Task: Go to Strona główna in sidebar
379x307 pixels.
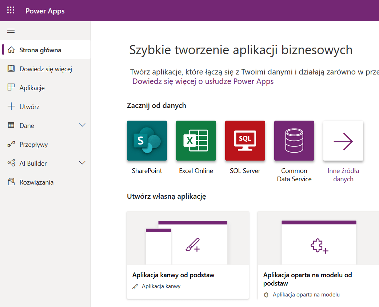Action: (40, 50)
